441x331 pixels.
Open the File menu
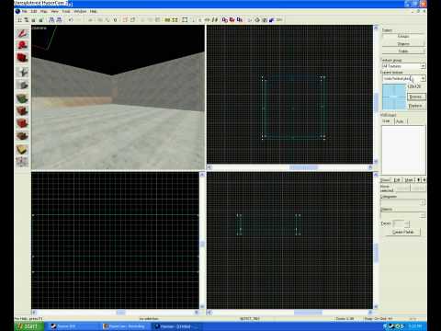24,11
